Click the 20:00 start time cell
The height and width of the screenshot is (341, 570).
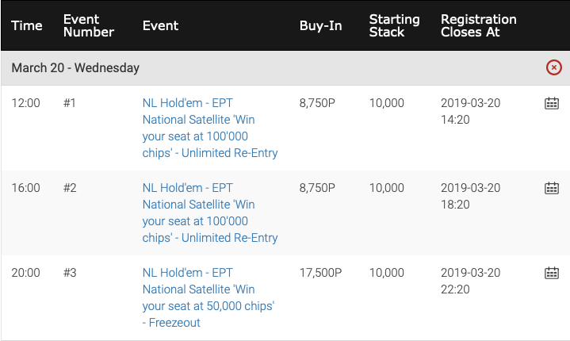(x=26, y=273)
